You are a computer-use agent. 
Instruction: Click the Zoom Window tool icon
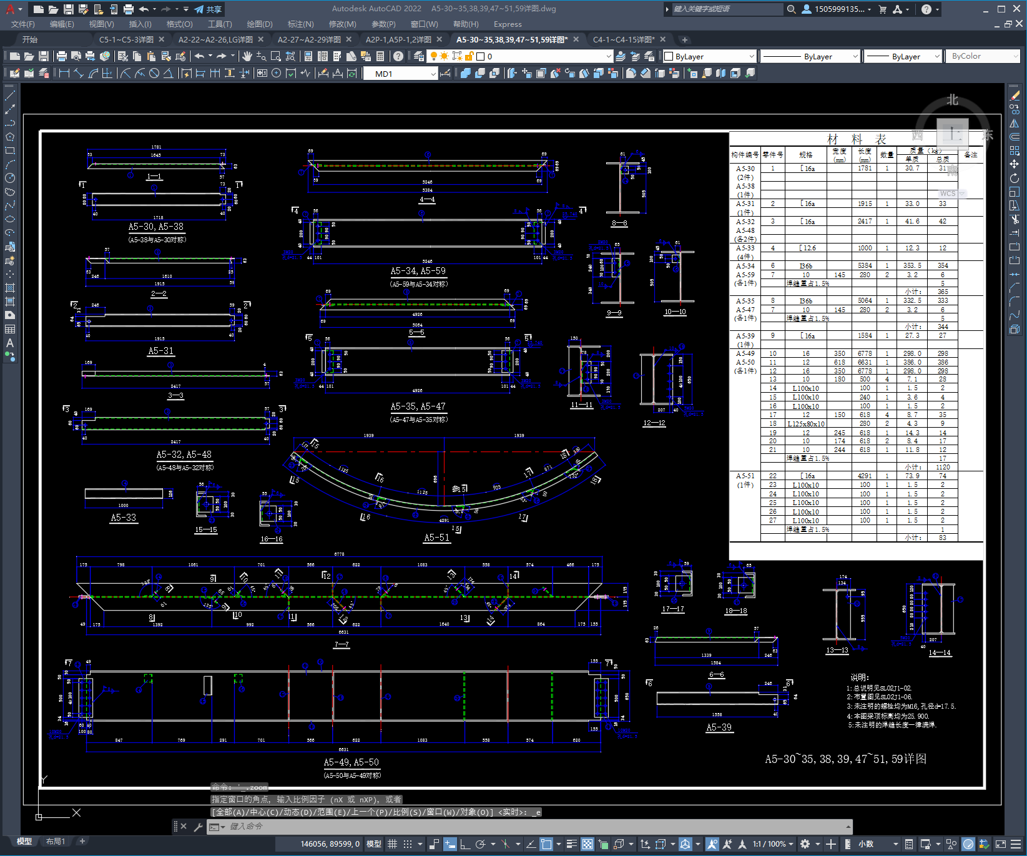pos(276,56)
